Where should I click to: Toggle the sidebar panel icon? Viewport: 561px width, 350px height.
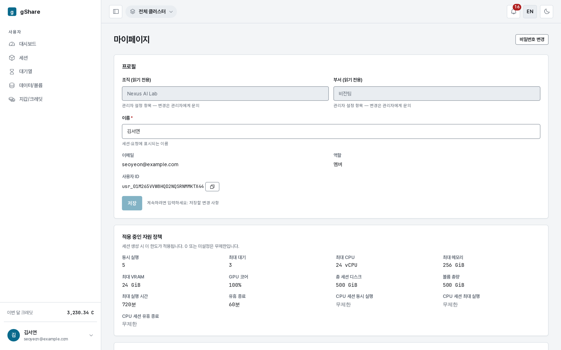[116, 12]
